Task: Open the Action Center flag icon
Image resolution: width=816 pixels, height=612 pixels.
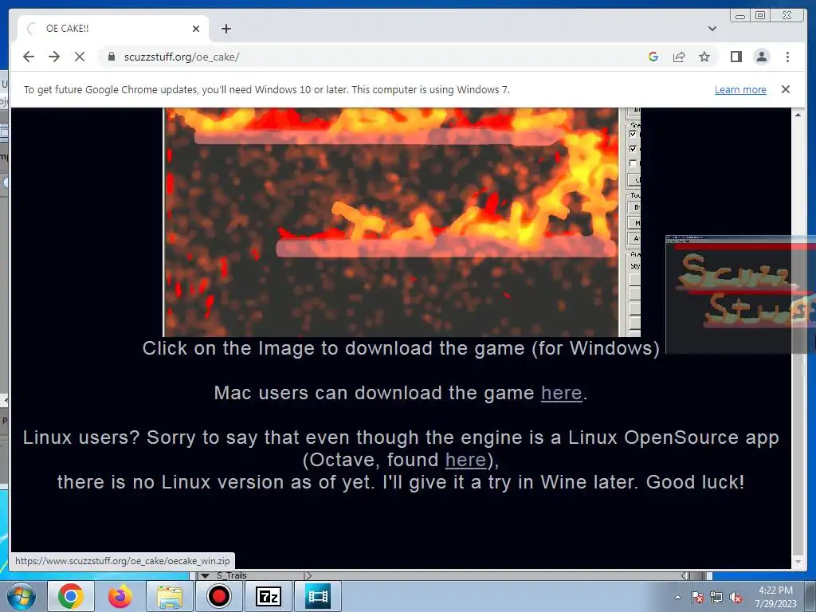Action: click(x=697, y=597)
